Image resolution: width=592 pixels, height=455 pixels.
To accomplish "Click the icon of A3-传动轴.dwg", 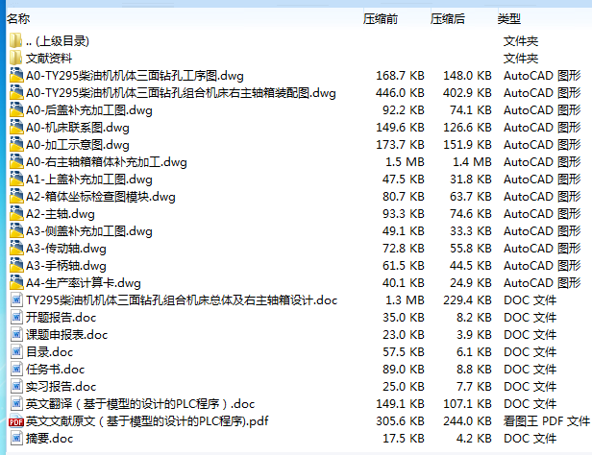I will 16,249.
